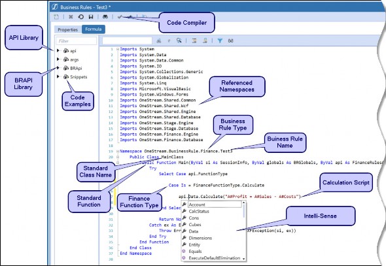Expand the BRApi library node
Image resolution: width=386 pixels, height=266 pixels.
tap(58, 68)
